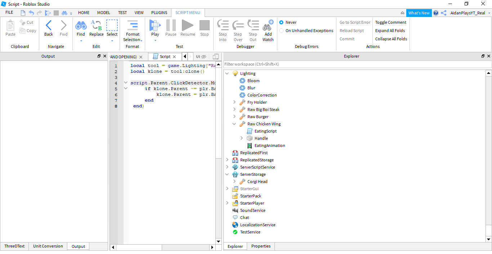Toggle the UI visibility eye icon
The image size is (492, 254).
pyautogui.click(x=203, y=57)
